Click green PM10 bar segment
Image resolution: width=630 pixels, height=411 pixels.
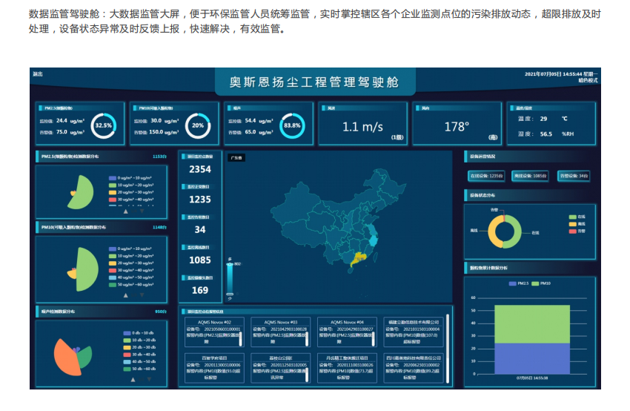(x=532, y=324)
